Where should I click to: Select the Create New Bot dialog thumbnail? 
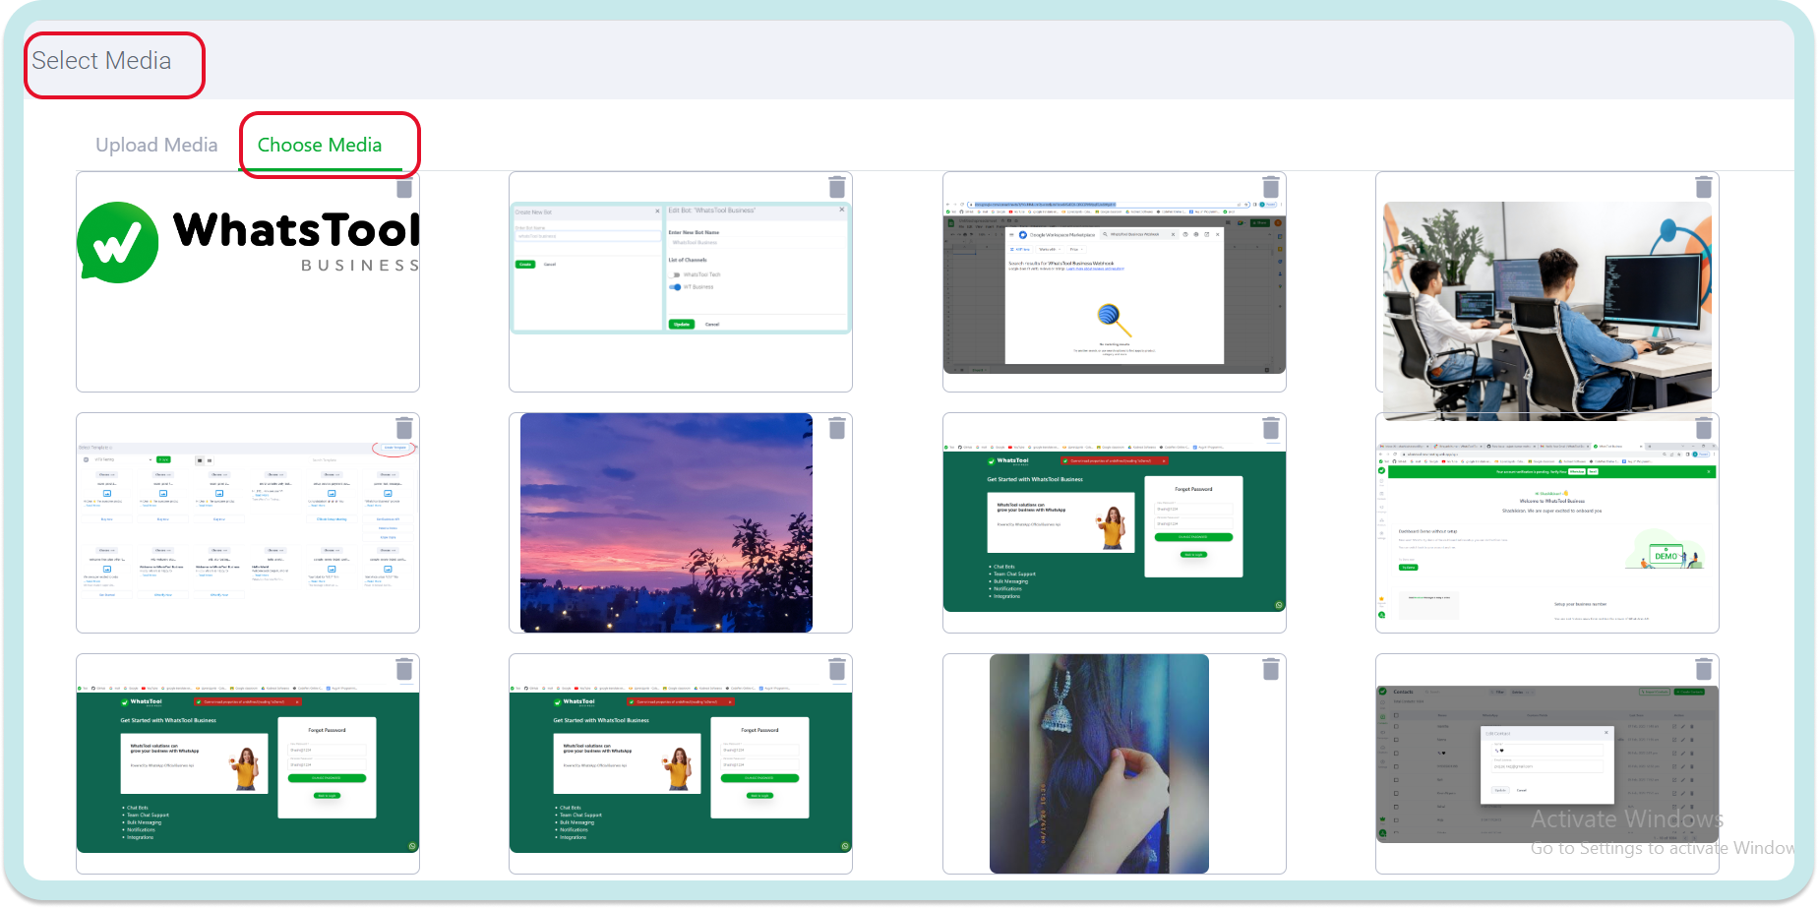680,269
